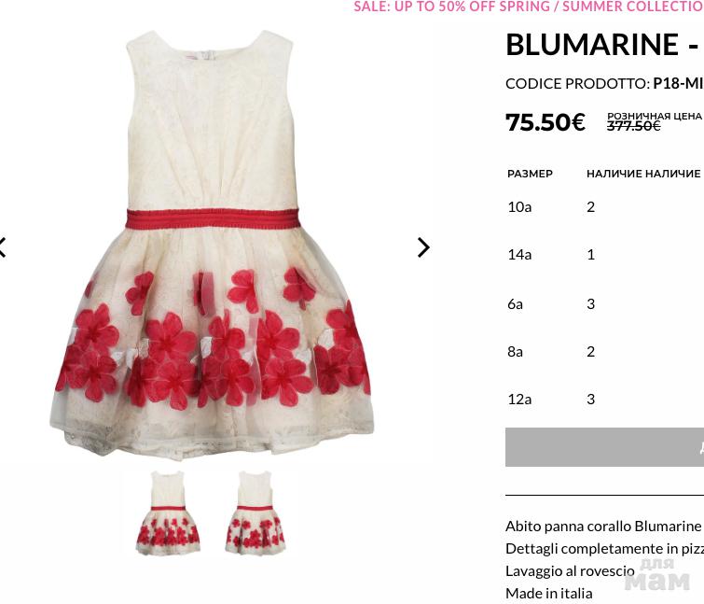
Task: Choose size 14a row
Action: [604, 255]
